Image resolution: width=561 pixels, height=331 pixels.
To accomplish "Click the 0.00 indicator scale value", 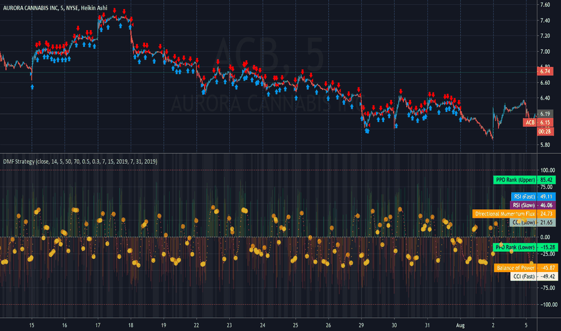I will [545, 237].
